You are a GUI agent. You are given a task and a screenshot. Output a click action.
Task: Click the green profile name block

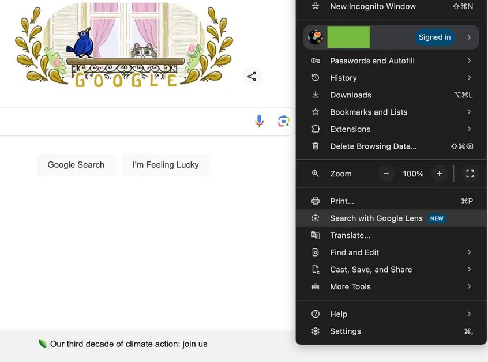click(348, 37)
